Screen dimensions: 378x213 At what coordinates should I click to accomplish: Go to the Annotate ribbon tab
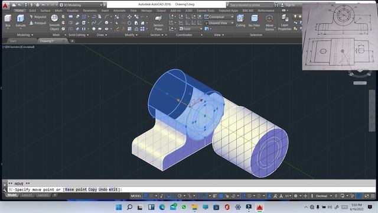pyautogui.click(x=119, y=11)
